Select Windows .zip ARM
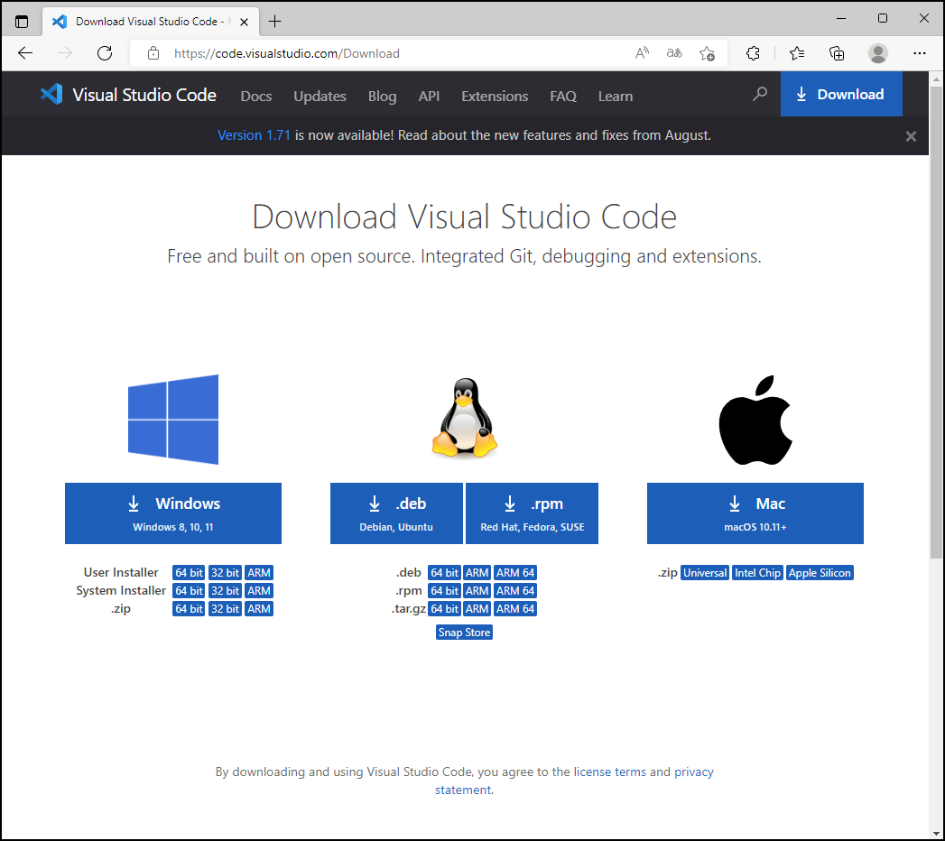The image size is (945, 841). 259,609
